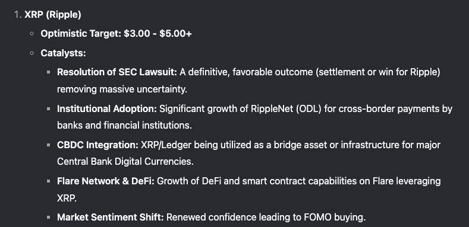Click the square bullet beside CBDC Integration

(49, 145)
